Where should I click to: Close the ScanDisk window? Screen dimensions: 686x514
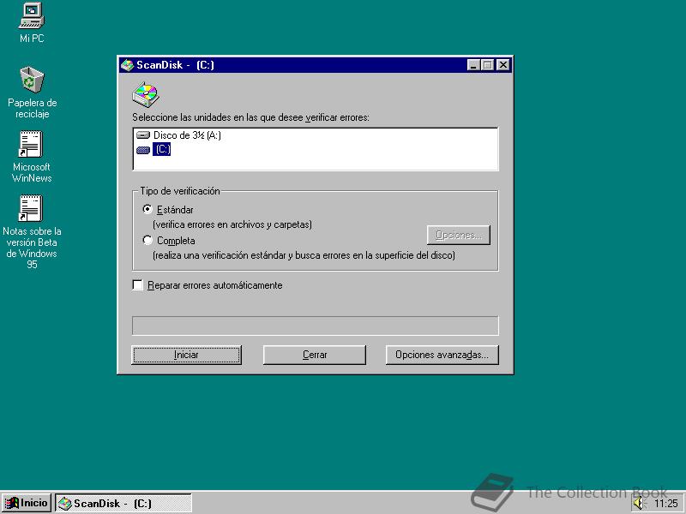pyautogui.click(x=503, y=65)
